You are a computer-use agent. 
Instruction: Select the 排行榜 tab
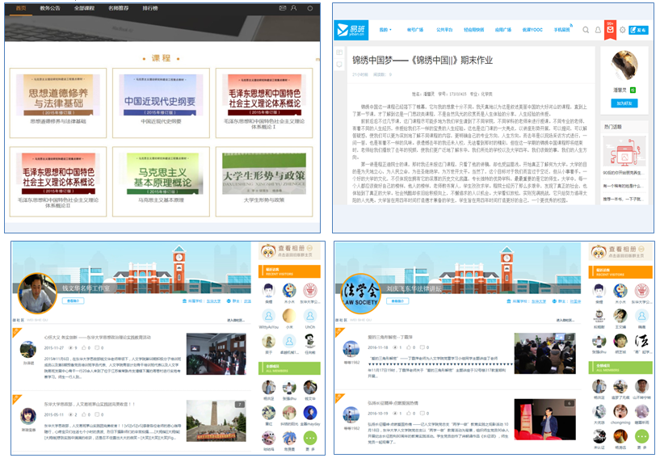[150, 8]
